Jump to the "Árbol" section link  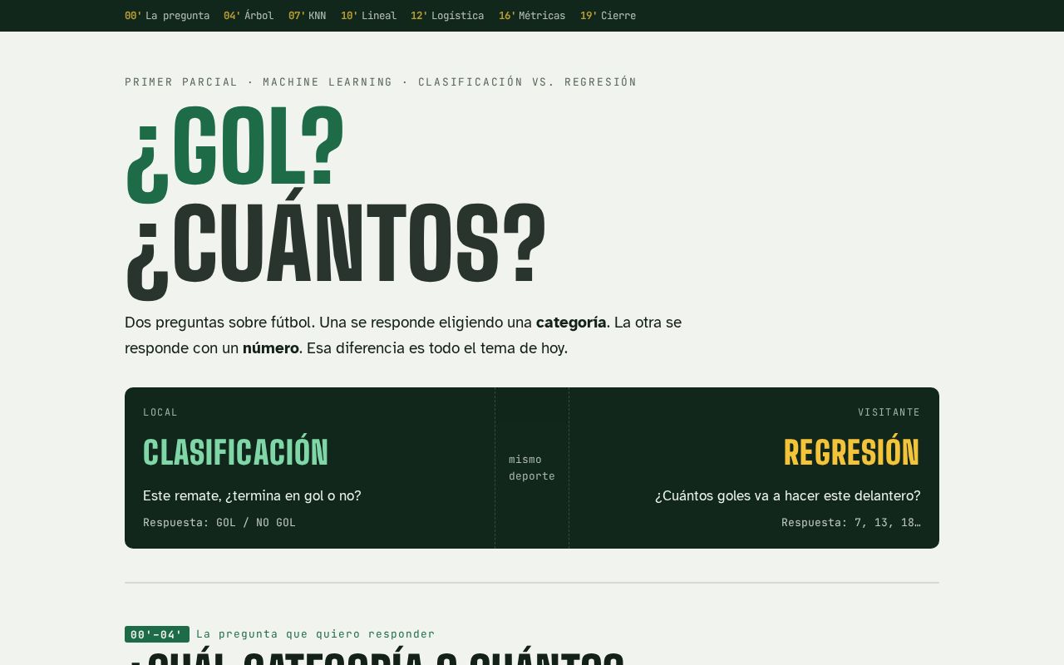coord(249,16)
